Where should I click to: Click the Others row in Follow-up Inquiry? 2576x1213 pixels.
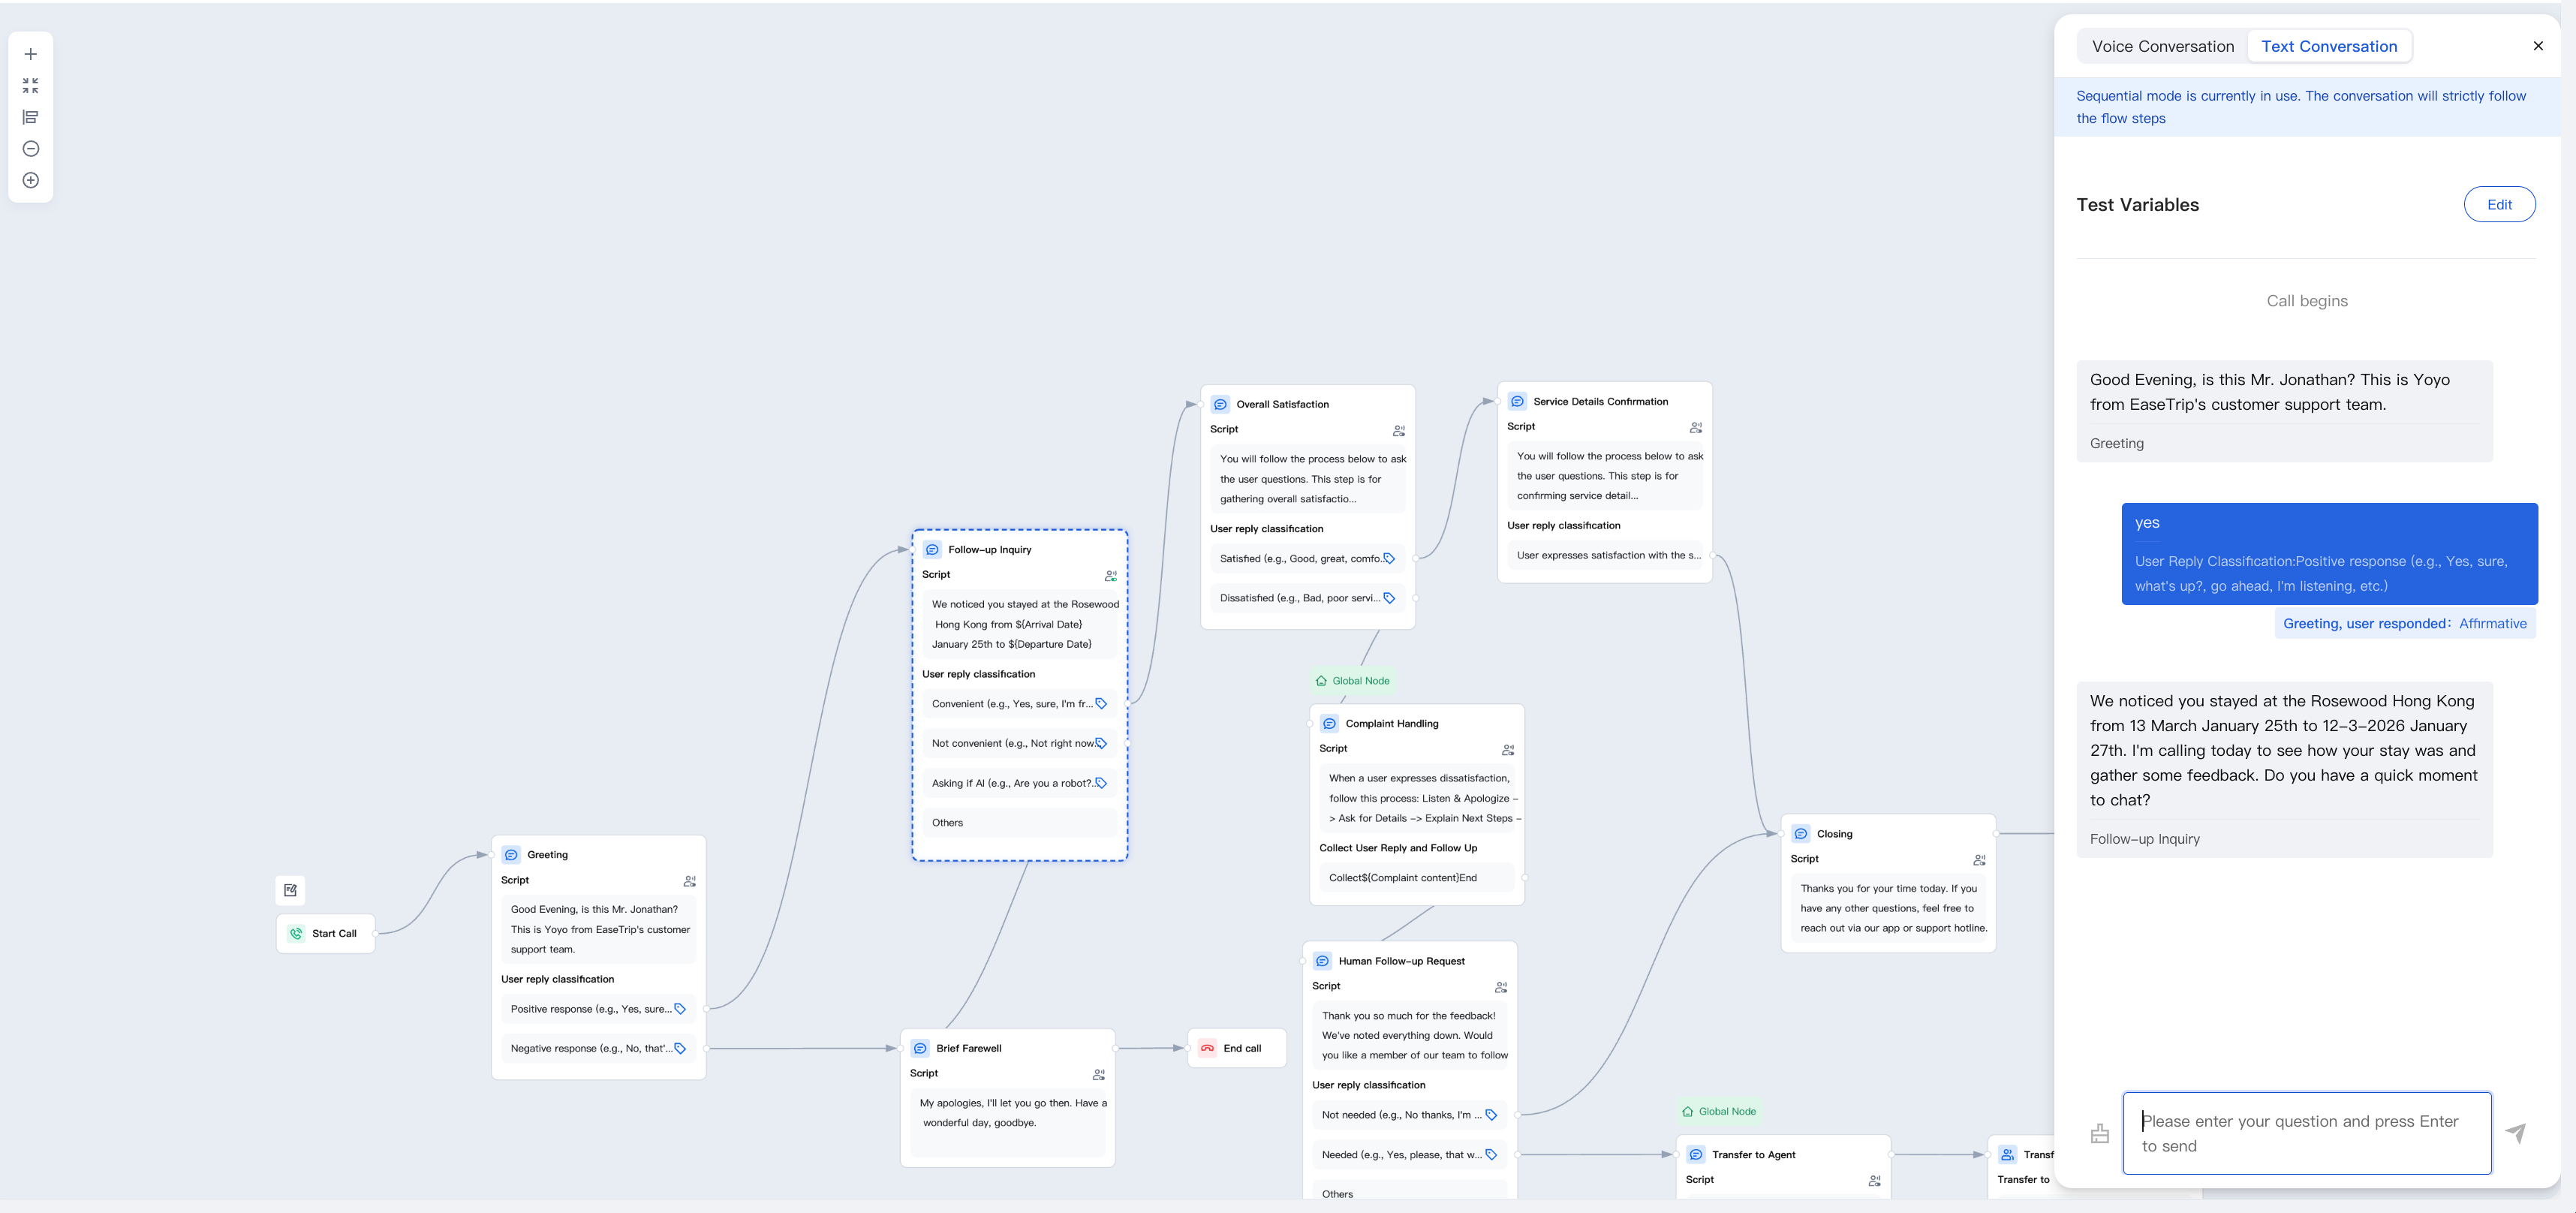point(1019,823)
